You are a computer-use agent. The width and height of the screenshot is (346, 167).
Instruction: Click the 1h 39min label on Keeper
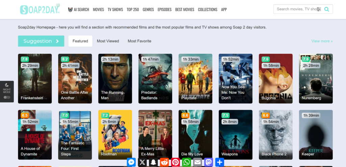311,115
